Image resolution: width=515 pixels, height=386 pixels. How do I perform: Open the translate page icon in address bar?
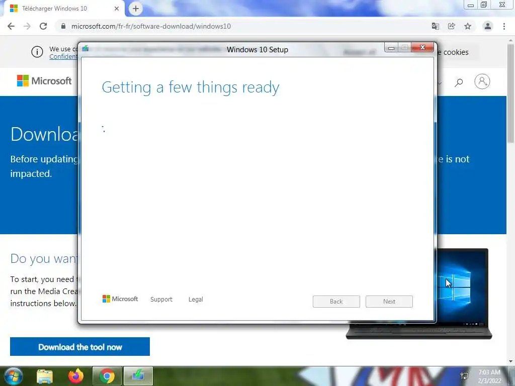[436, 26]
